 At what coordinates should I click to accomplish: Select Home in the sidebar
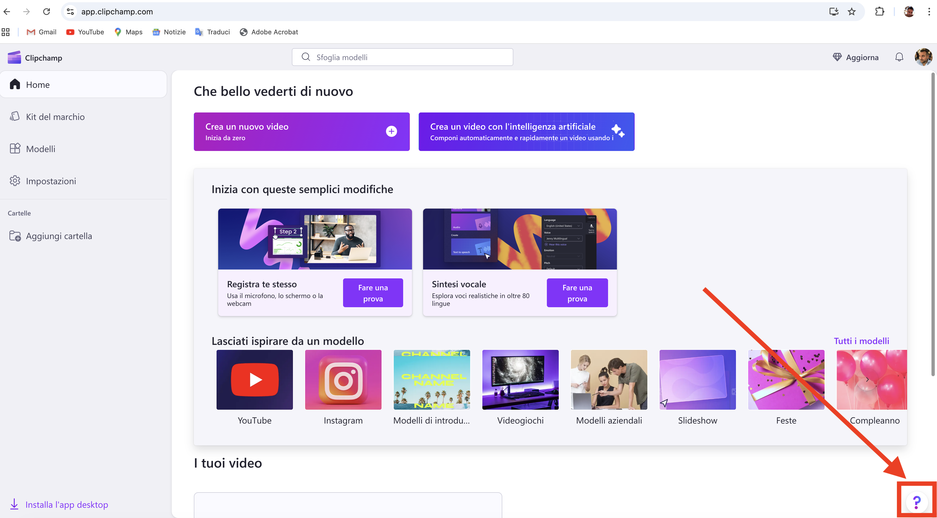pos(83,84)
